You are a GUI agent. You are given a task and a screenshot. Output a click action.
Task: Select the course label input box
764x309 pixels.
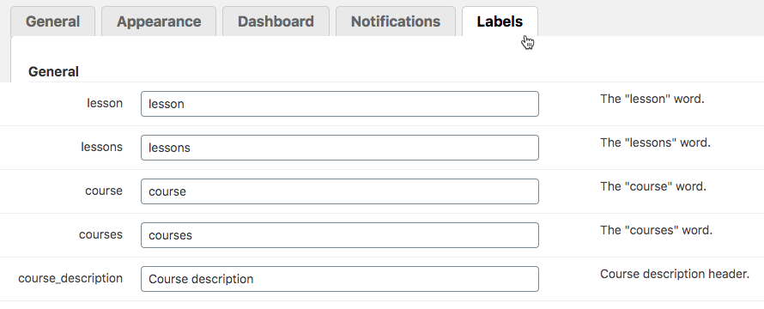(x=340, y=191)
